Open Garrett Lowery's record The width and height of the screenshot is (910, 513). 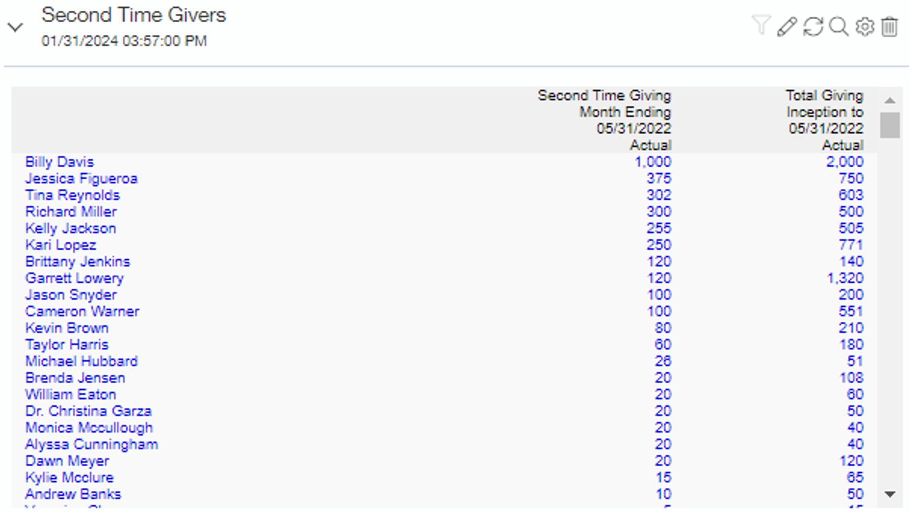click(74, 278)
